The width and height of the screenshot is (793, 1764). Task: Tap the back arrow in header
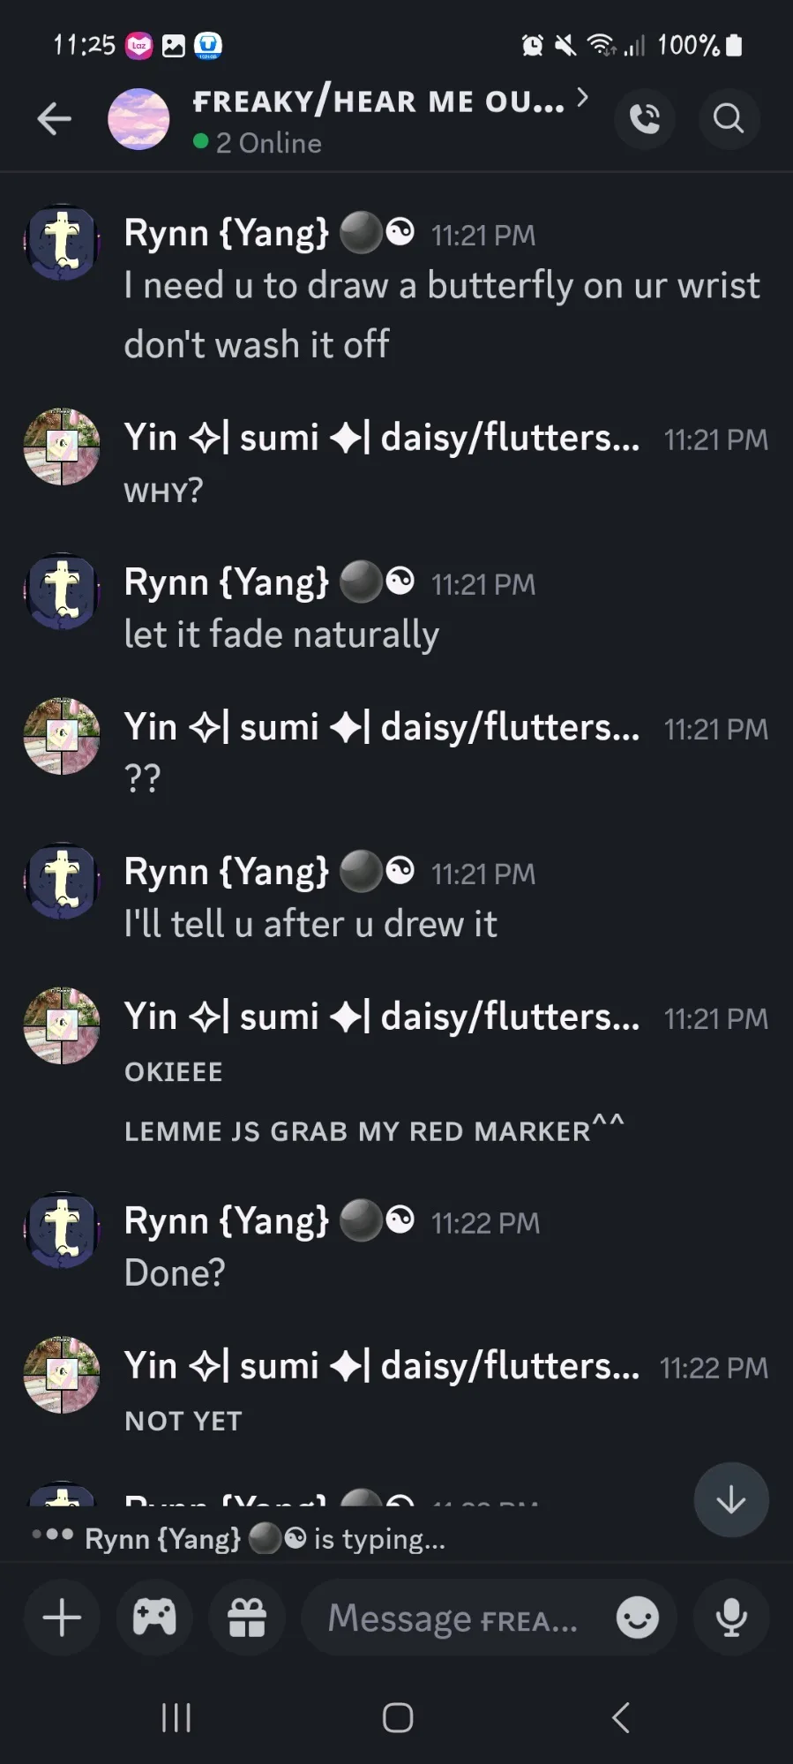[54, 118]
